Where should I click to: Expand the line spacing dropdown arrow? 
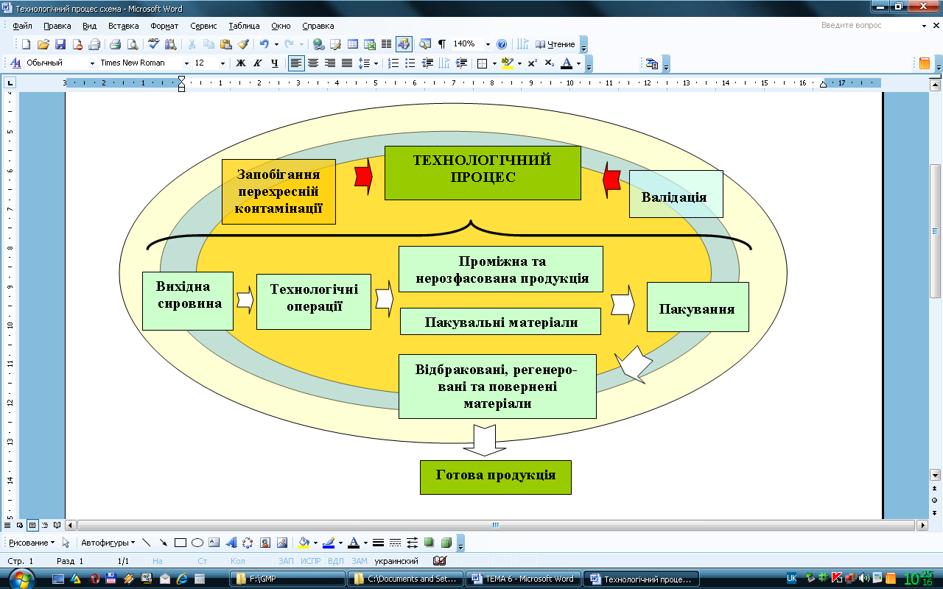click(376, 63)
